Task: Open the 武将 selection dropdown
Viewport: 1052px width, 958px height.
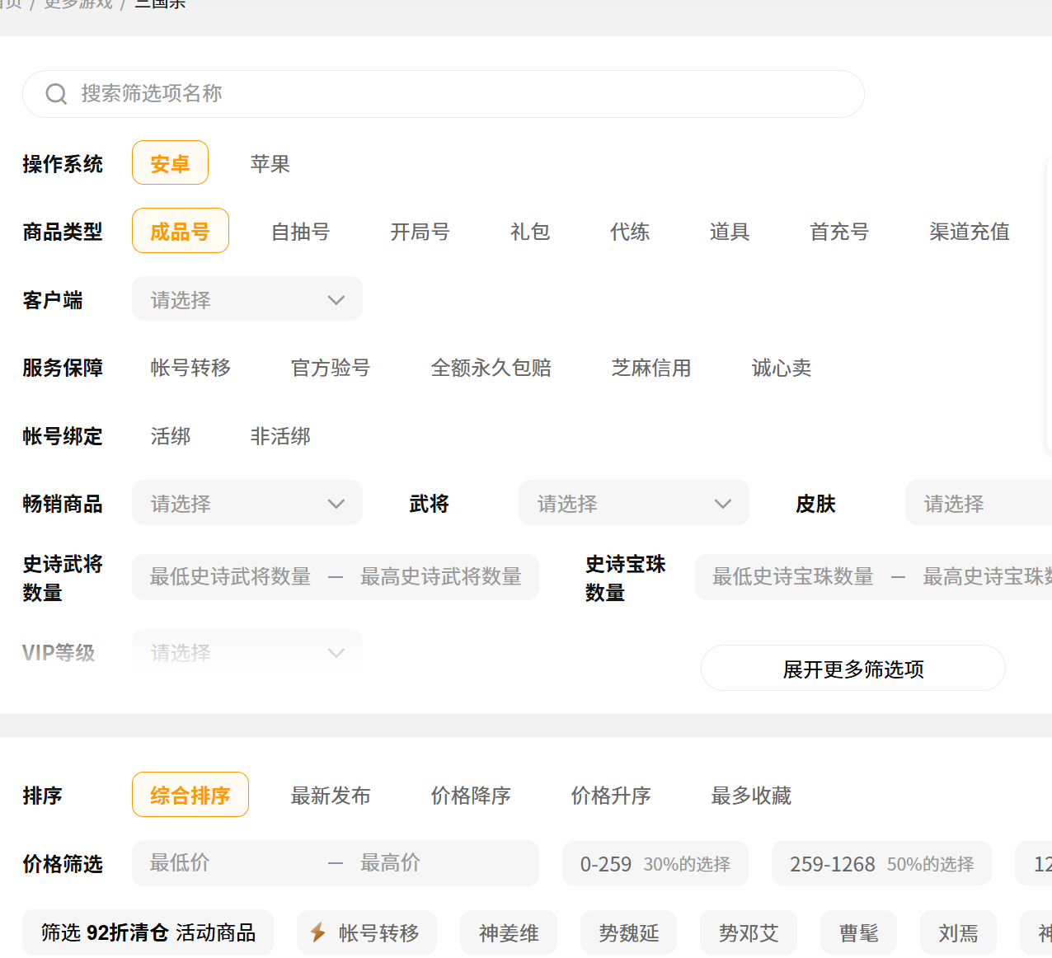Action: [x=633, y=503]
